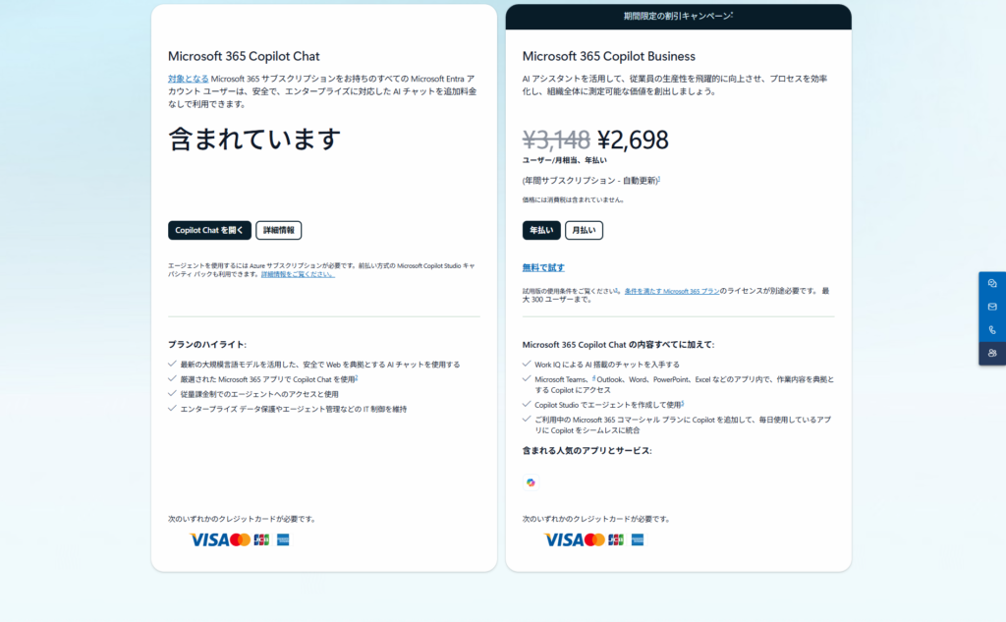Click the footnote superscript after 自動更新
Image resolution: width=1006 pixels, height=622 pixels.
coord(658,179)
